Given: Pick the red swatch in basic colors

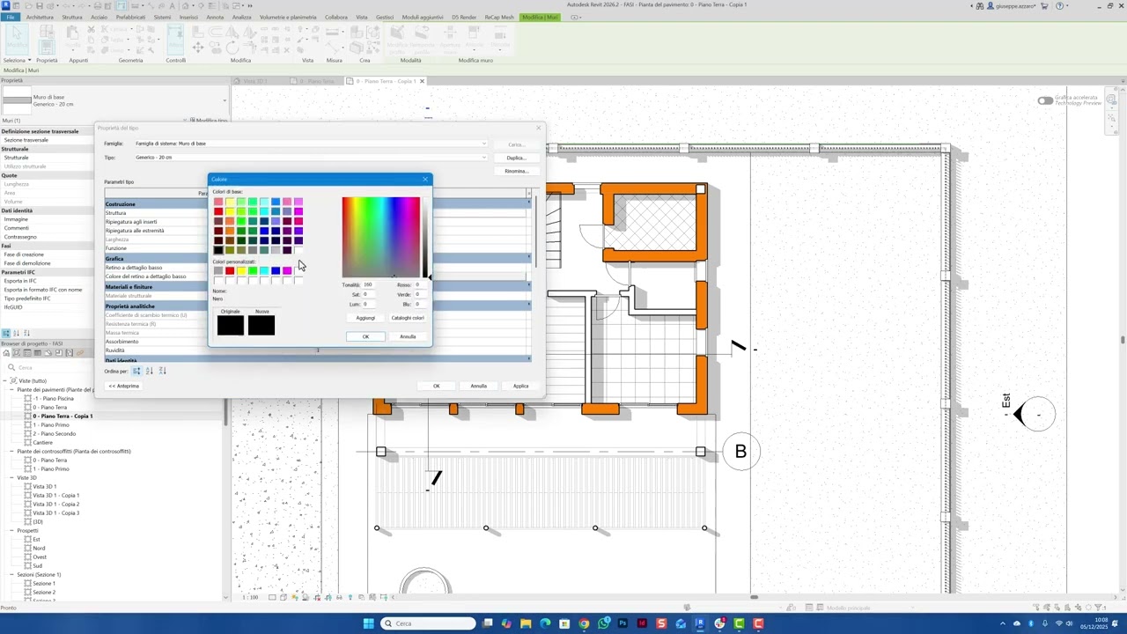Looking at the screenshot, I should [x=218, y=211].
